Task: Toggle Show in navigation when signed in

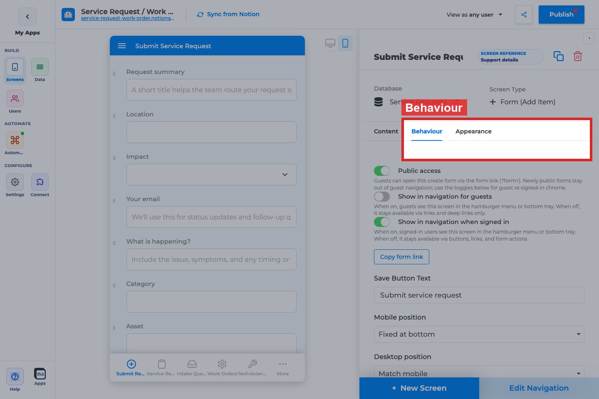Action: (x=382, y=222)
